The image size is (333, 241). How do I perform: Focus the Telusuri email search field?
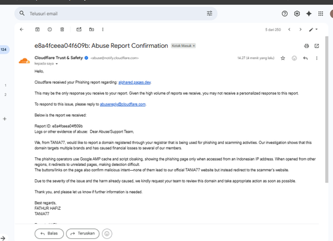point(115,13)
